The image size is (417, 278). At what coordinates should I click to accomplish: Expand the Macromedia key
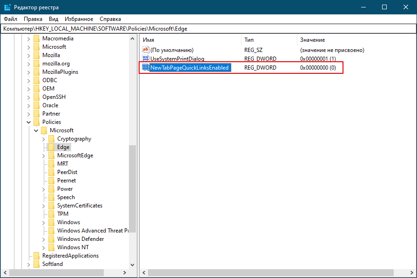point(29,39)
